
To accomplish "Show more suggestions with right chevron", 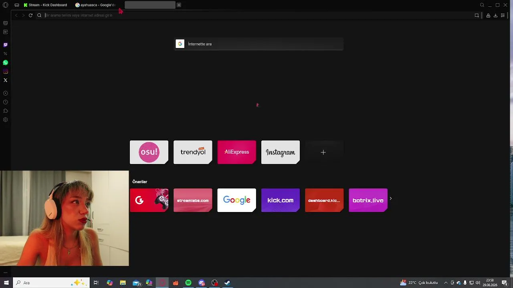I will coord(391,198).
